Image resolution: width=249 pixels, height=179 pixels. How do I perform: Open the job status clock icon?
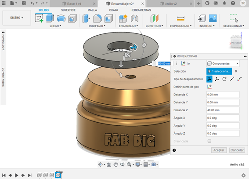(216, 3)
